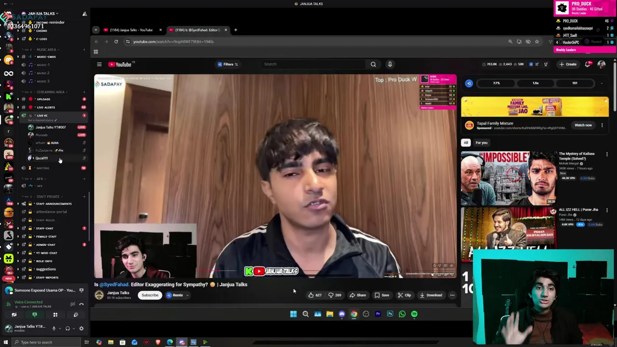This screenshot has width=617, height=347.
Task: Reload the page in Chrome
Action: pyautogui.click(x=116, y=41)
